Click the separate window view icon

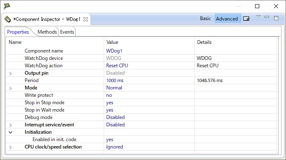click(x=246, y=18)
